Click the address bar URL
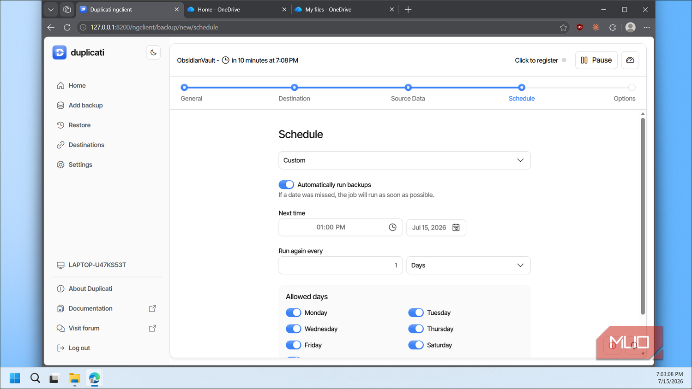The height and width of the screenshot is (389, 692). 154,28
